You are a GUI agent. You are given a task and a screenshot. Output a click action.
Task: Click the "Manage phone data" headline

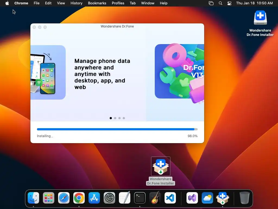click(x=102, y=74)
